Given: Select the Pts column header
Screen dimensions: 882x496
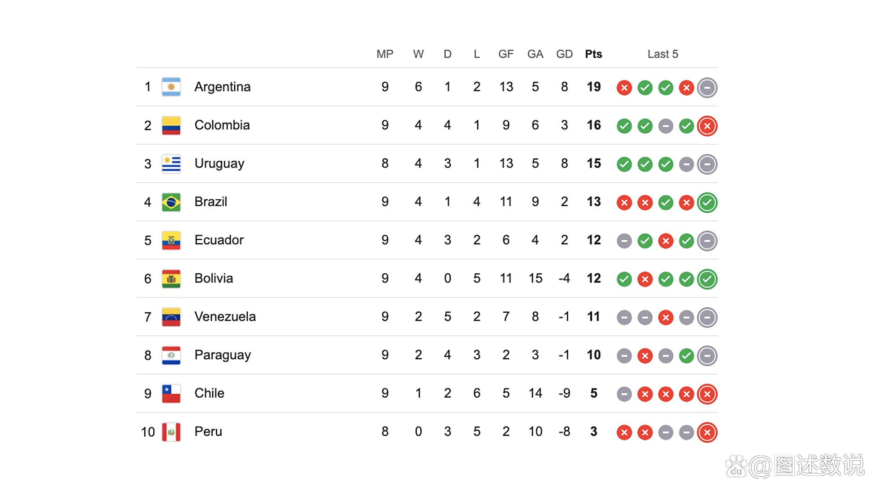Looking at the screenshot, I should click(x=594, y=54).
